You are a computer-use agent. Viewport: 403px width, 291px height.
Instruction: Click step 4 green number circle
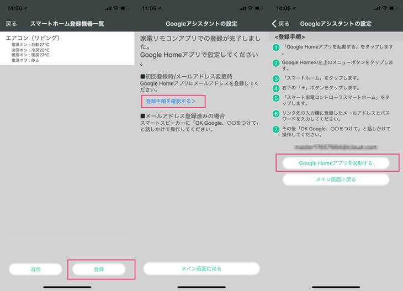click(276, 88)
